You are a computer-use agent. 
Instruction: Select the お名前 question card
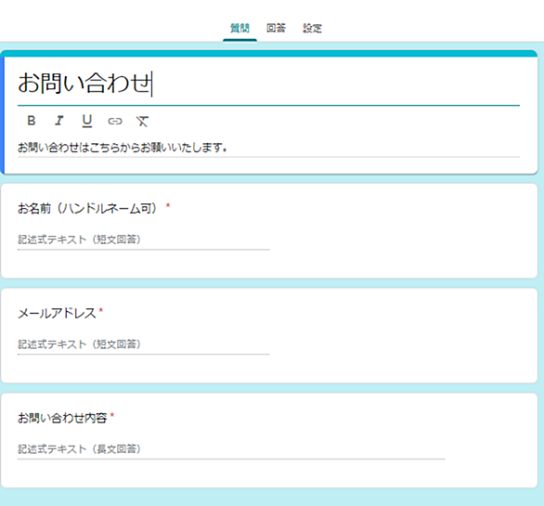(269, 231)
